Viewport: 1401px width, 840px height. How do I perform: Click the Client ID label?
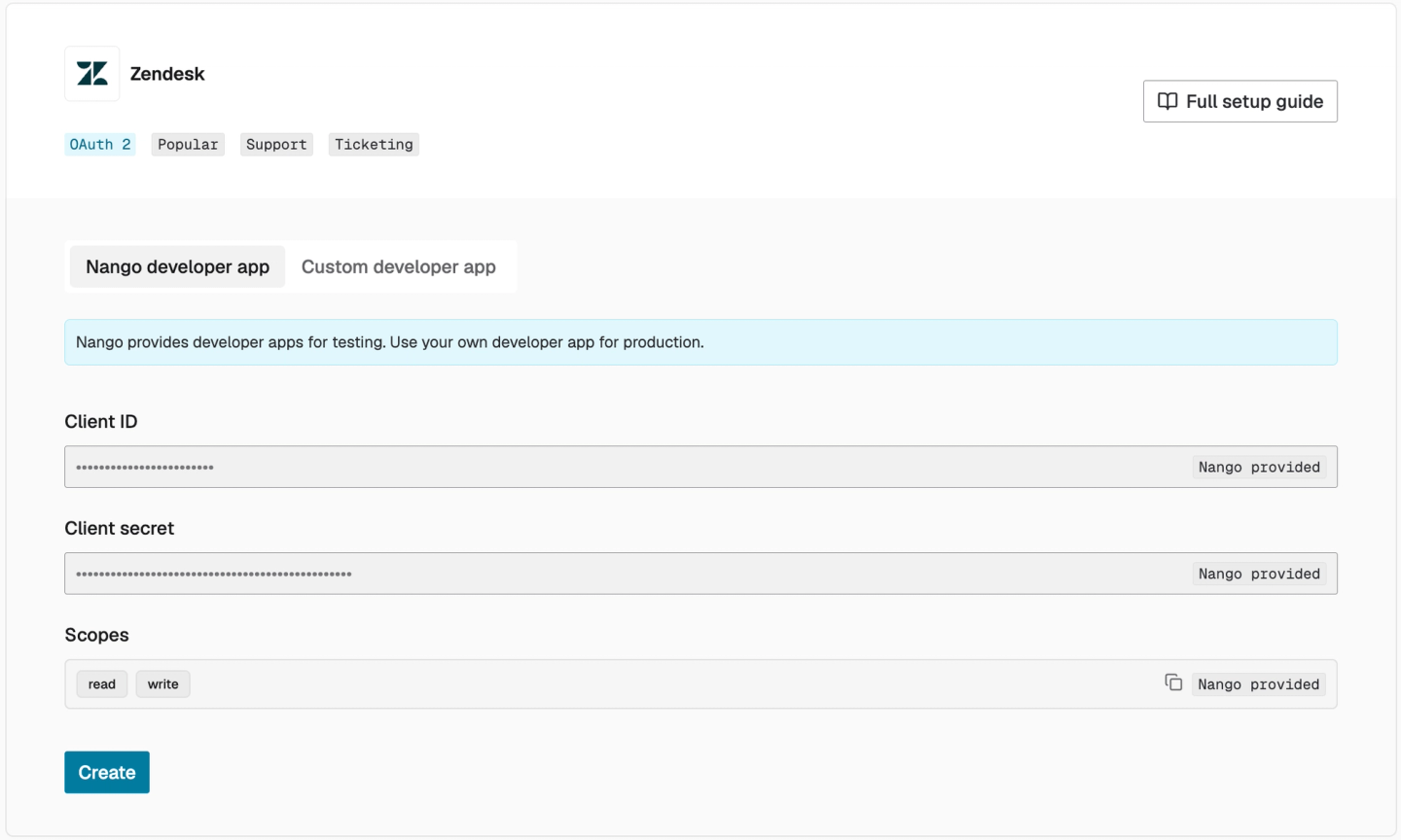[101, 421]
